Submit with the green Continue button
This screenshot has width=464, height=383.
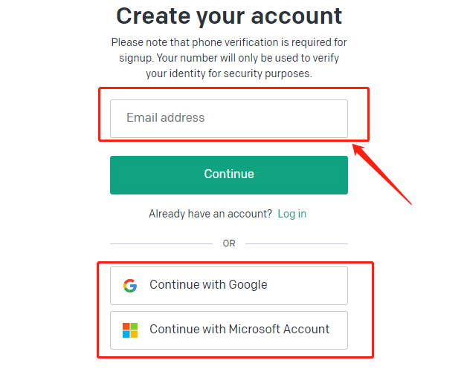click(229, 175)
